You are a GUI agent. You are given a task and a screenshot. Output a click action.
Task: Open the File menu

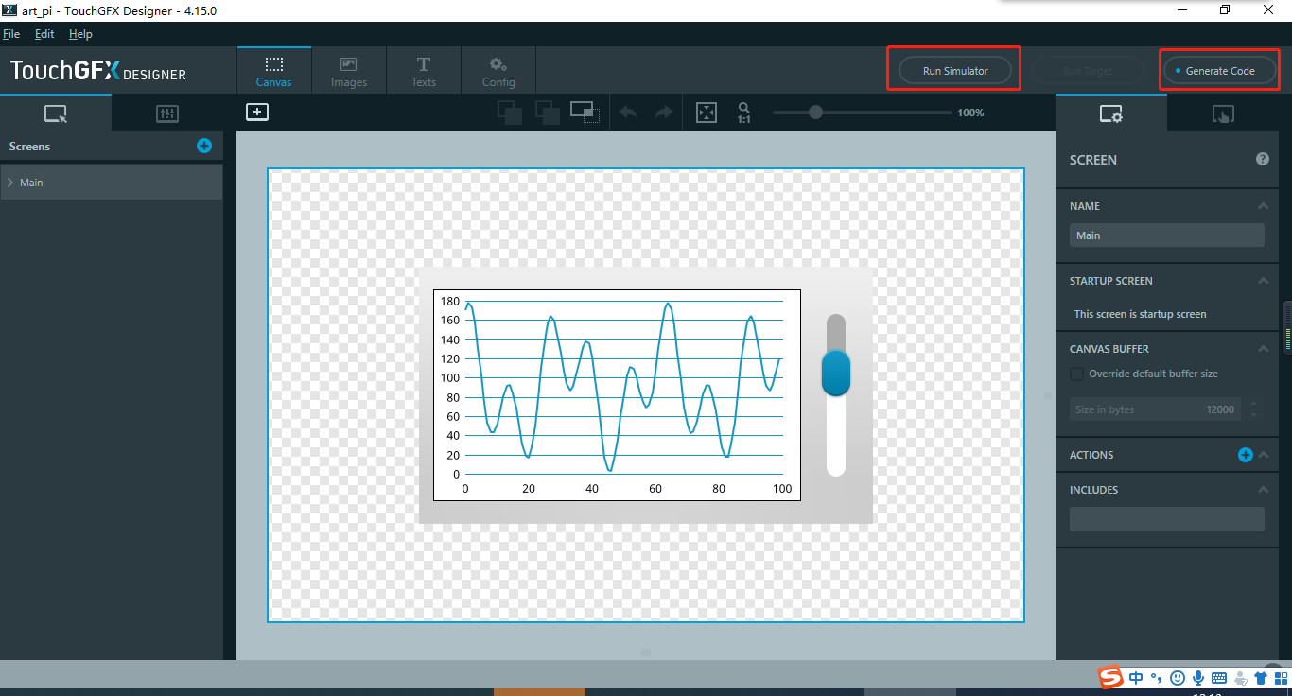coord(11,34)
